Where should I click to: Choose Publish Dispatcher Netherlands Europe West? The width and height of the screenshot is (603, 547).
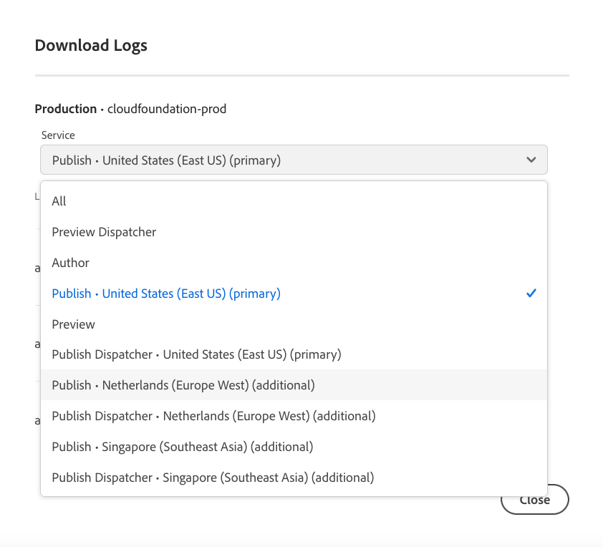[x=213, y=416]
